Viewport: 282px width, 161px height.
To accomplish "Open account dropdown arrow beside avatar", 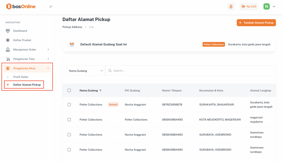I will [274, 6].
